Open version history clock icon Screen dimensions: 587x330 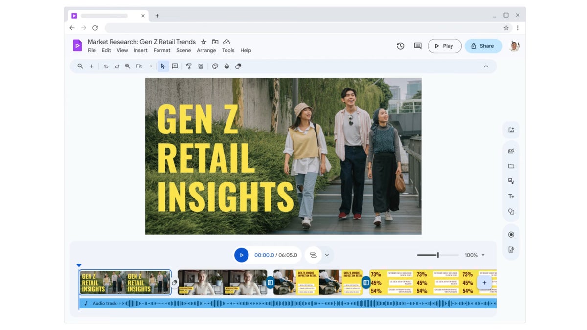(400, 46)
